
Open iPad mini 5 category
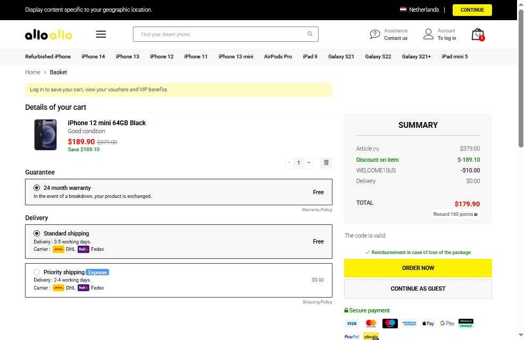click(x=455, y=56)
